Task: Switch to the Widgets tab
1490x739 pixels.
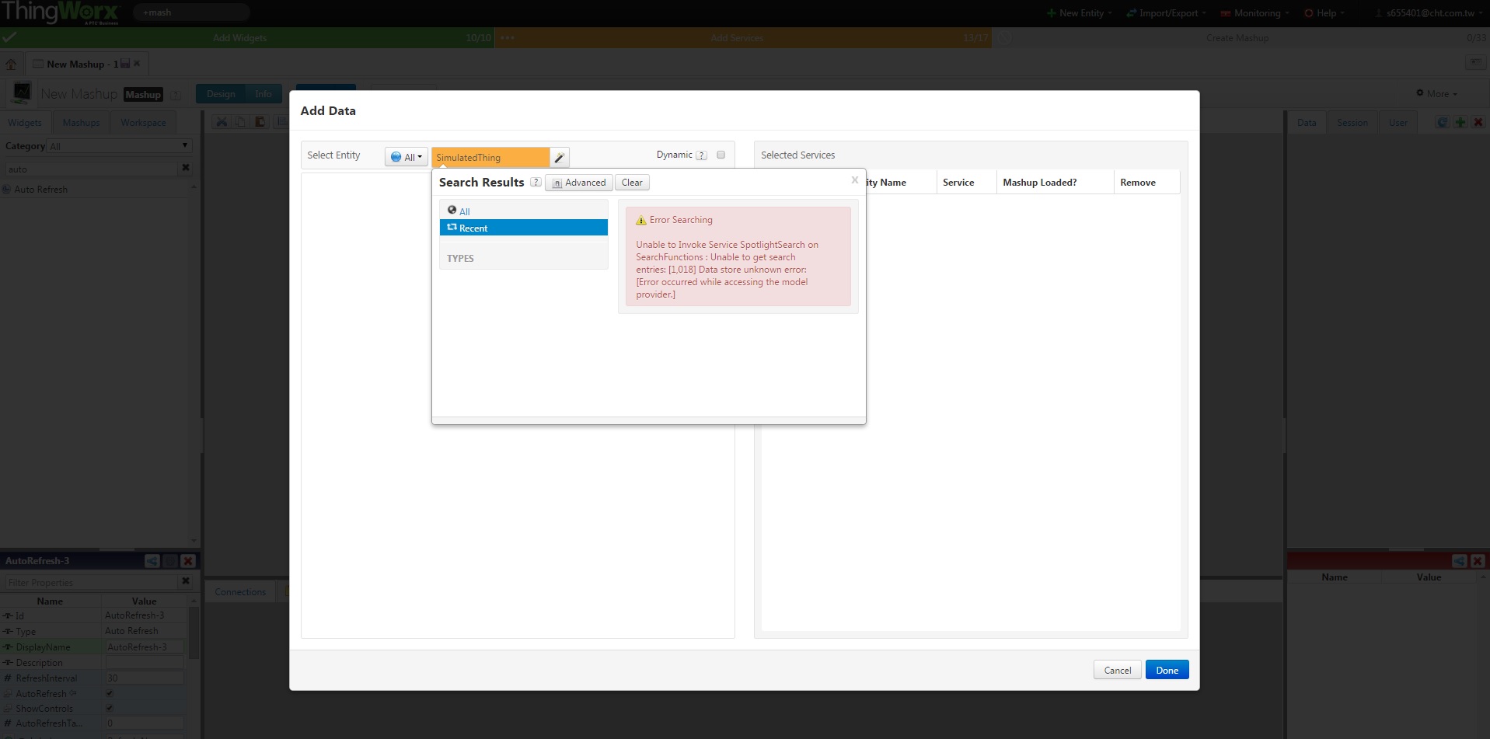Action: pyautogui.click(x=25, y=123)
